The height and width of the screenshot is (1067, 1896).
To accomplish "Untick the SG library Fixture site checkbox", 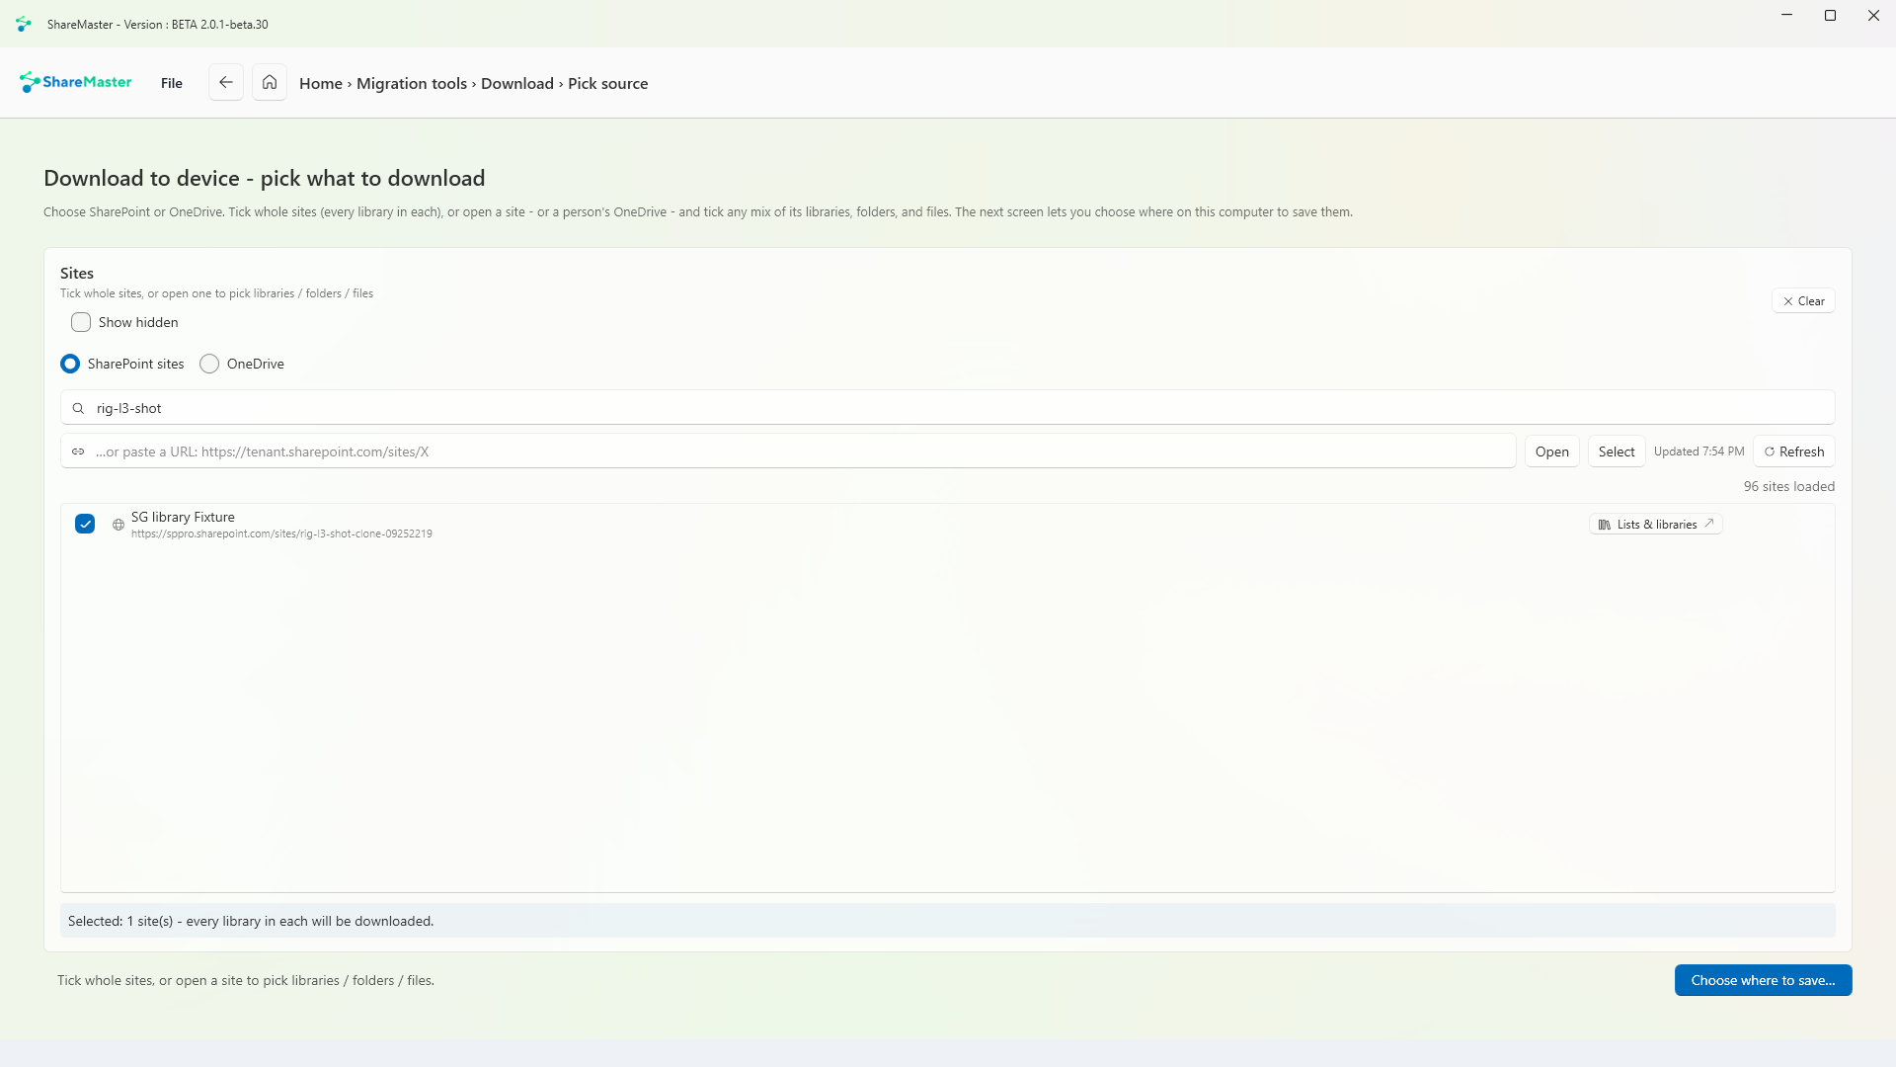I will point(85,524).
